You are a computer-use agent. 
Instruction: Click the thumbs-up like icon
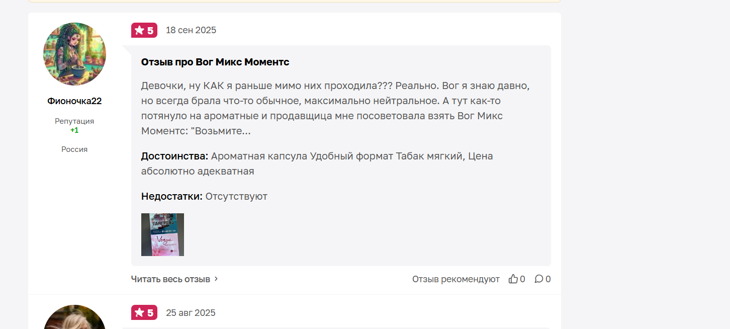[x=513, y=279]
